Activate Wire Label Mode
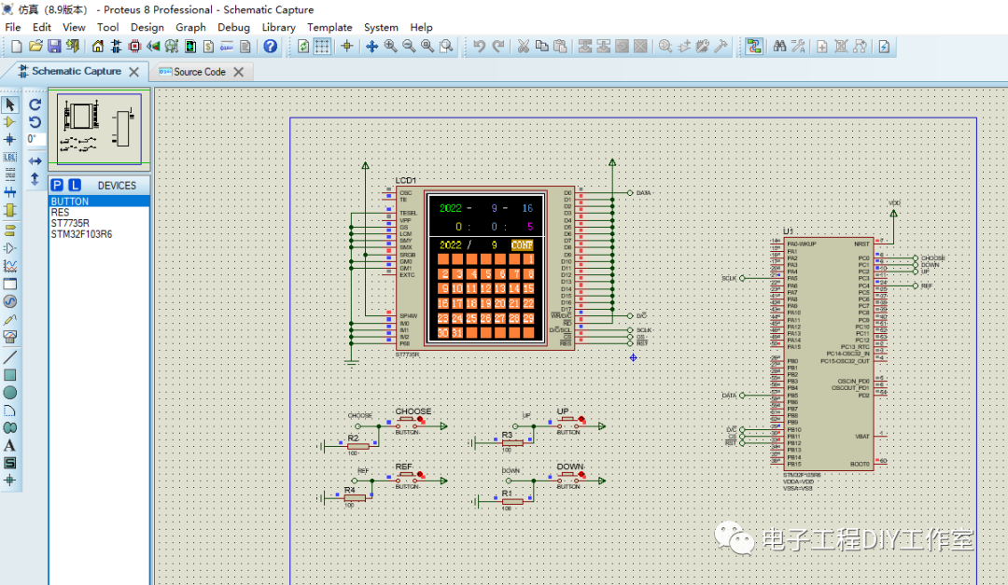1008x585 pixels. pyautogui.click(x=9, y=157)
